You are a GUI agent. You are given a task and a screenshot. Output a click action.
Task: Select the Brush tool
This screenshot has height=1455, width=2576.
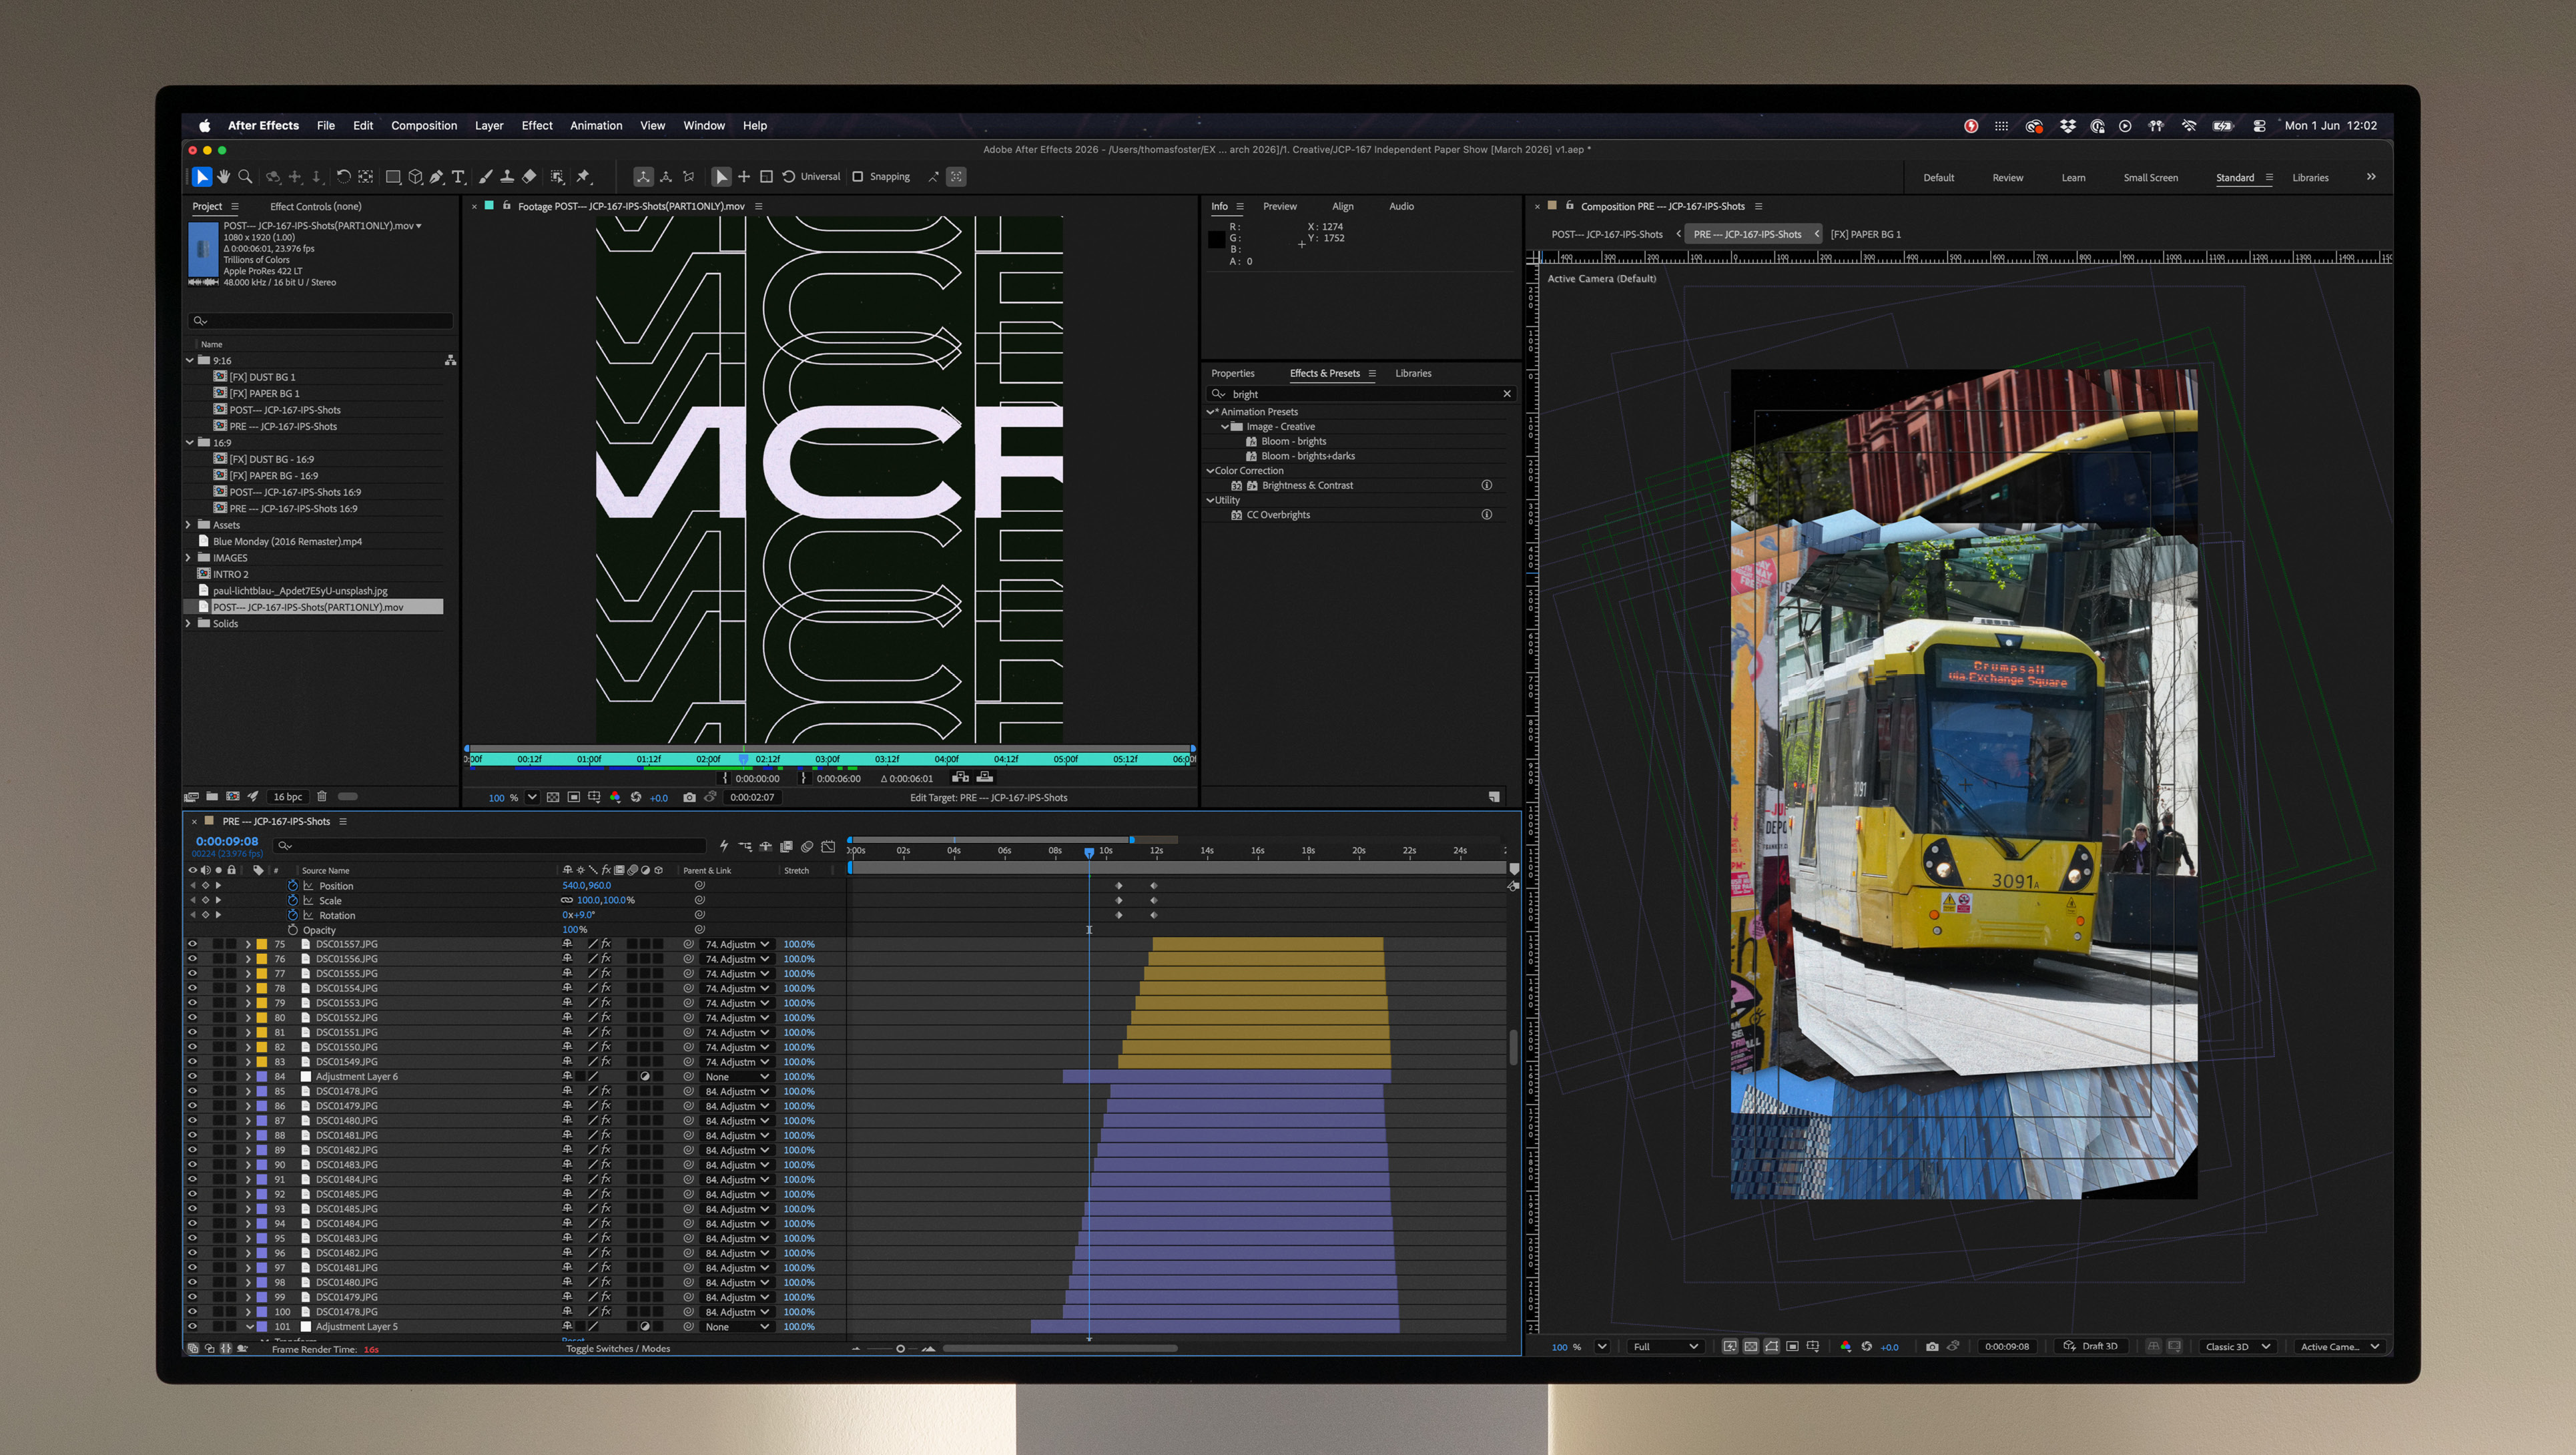[485, 177]
